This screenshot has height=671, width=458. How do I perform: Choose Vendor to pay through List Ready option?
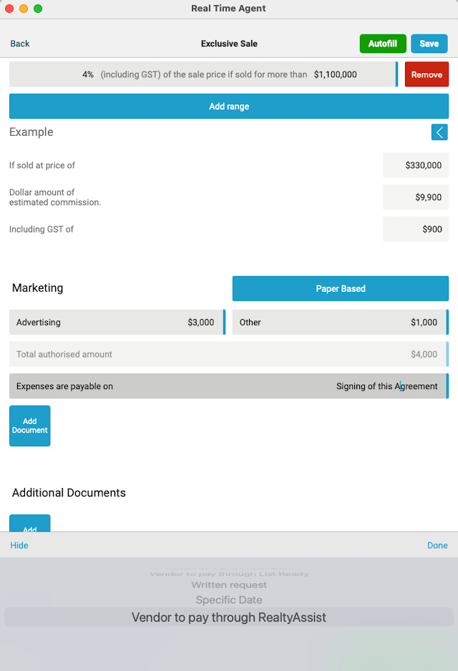click(228, 573)
